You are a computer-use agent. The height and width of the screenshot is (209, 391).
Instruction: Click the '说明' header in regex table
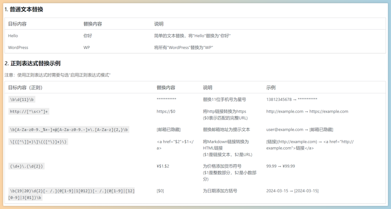(208, 88)
